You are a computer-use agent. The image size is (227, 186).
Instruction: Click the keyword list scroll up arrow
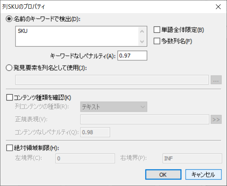[142, 31]
